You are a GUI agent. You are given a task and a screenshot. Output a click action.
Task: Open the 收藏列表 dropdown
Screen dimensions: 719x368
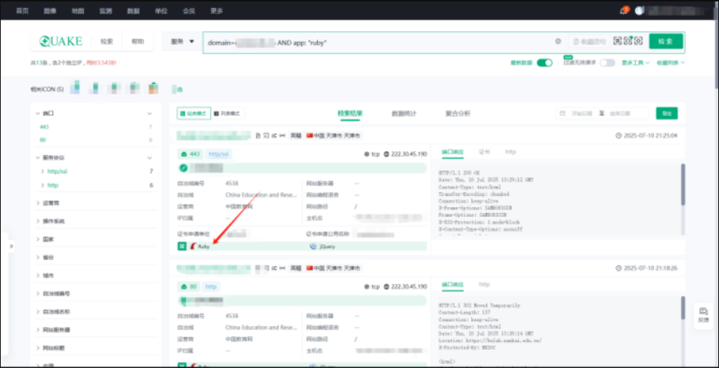(x=671, y=63)
